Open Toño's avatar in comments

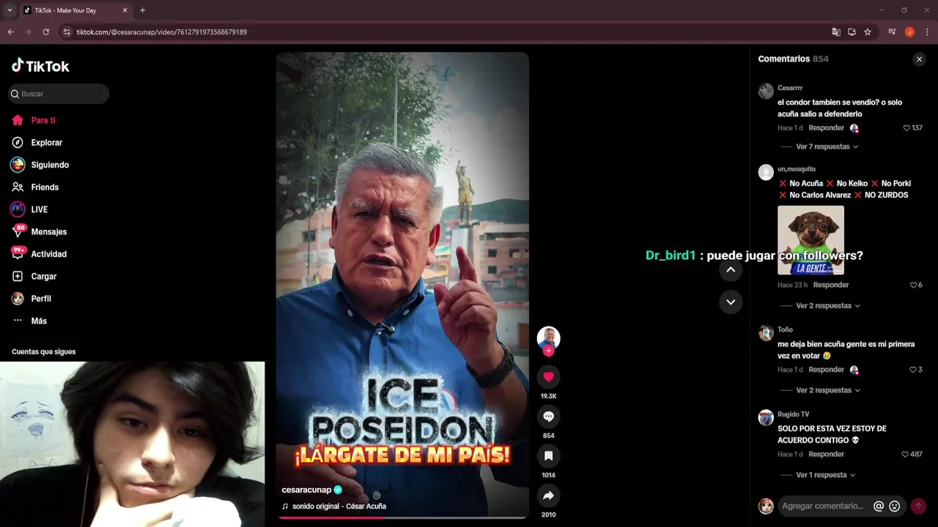pyautogui.click(x=766, y=333)
